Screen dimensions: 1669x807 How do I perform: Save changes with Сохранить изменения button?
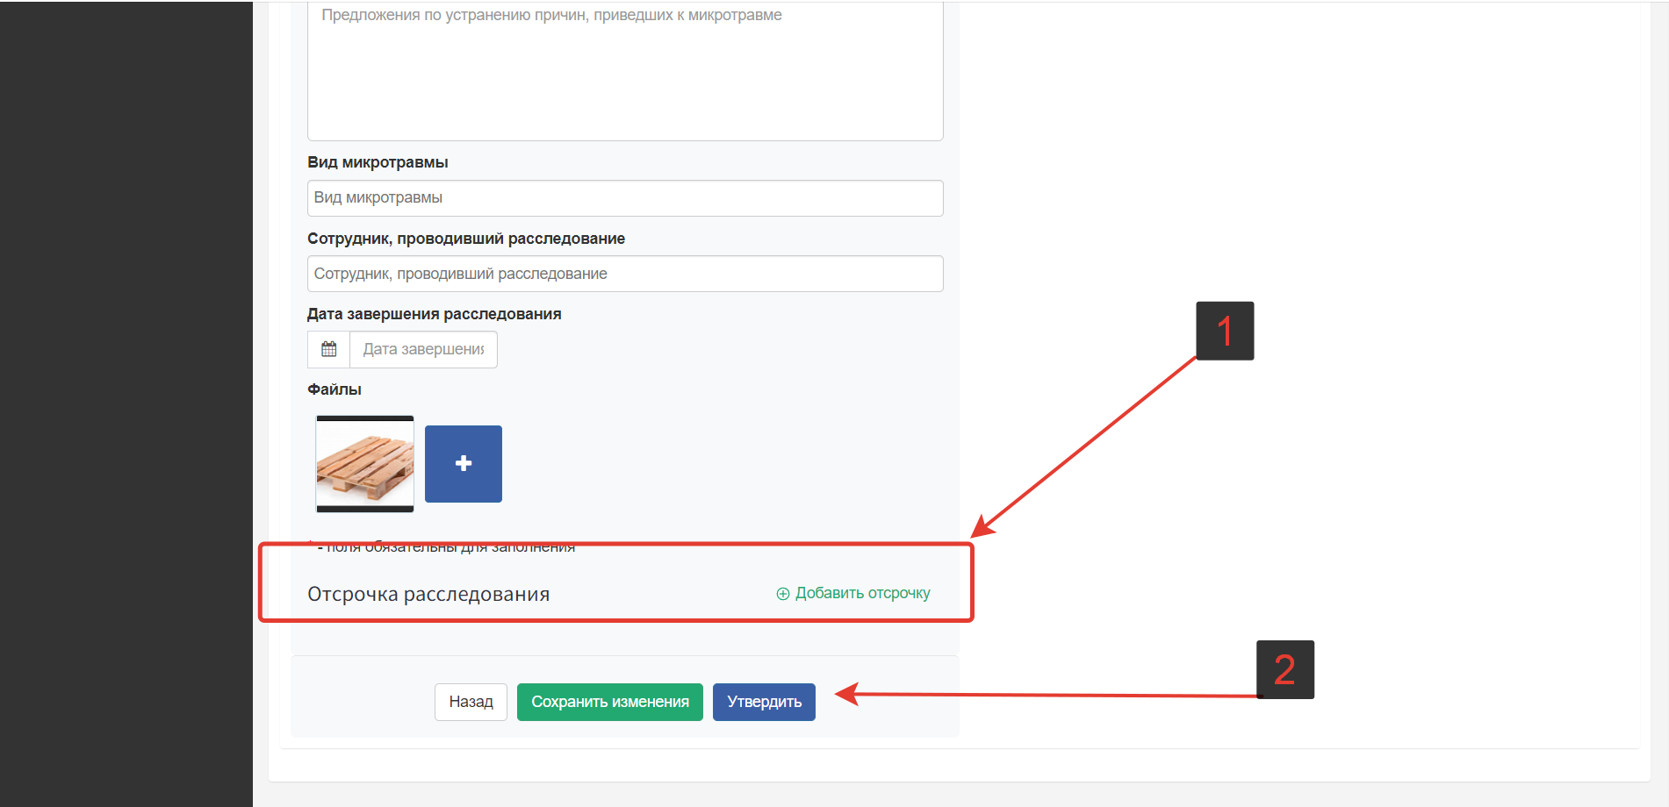[x=610, y=702]
